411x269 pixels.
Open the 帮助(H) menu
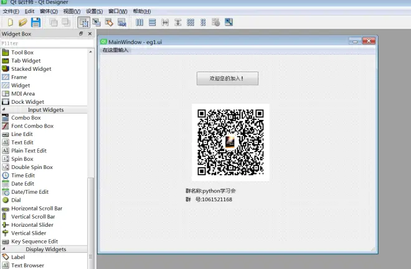[142, 11]
